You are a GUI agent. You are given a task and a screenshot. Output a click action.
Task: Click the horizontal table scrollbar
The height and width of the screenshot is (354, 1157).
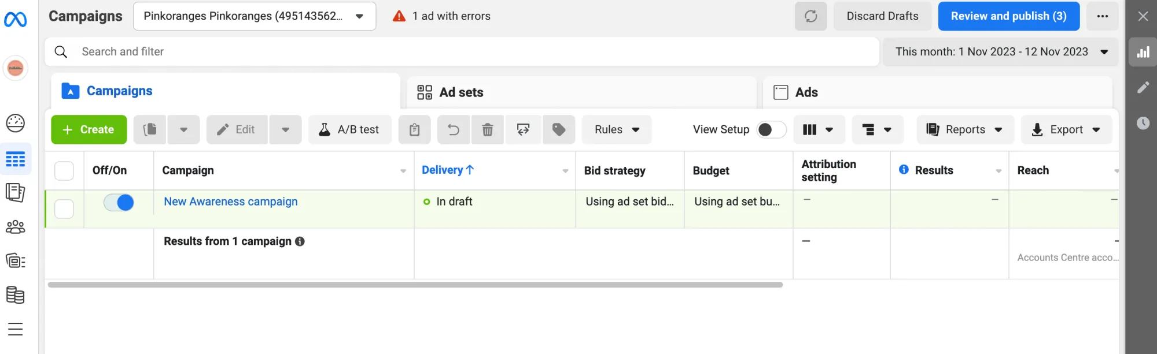[415, 285]
